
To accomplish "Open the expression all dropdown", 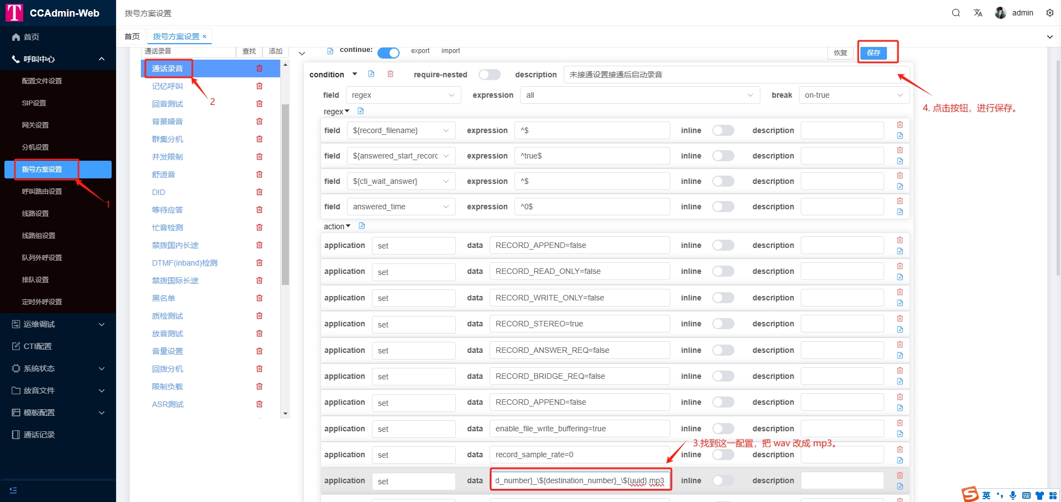I will [639, 95].
